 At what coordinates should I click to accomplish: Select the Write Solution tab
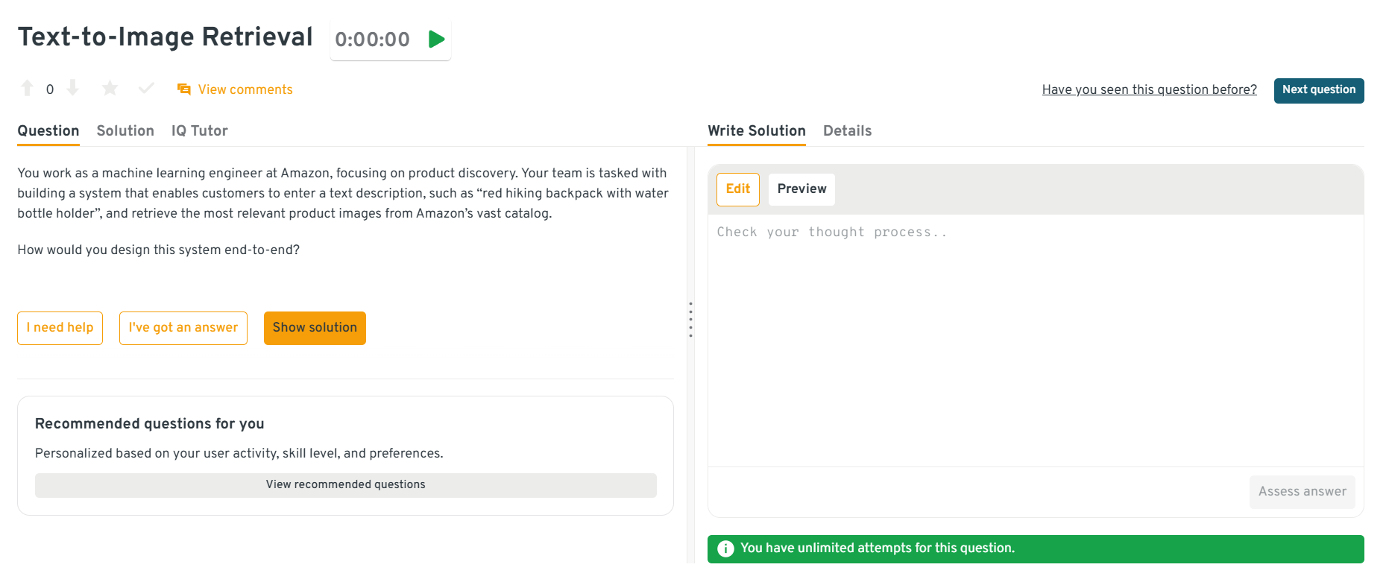coord(756,130)
